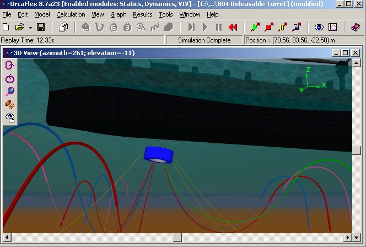Screen dimensions: 366x247
Task: Open the batch processing document-arrow icon
Action: point(297,27)
